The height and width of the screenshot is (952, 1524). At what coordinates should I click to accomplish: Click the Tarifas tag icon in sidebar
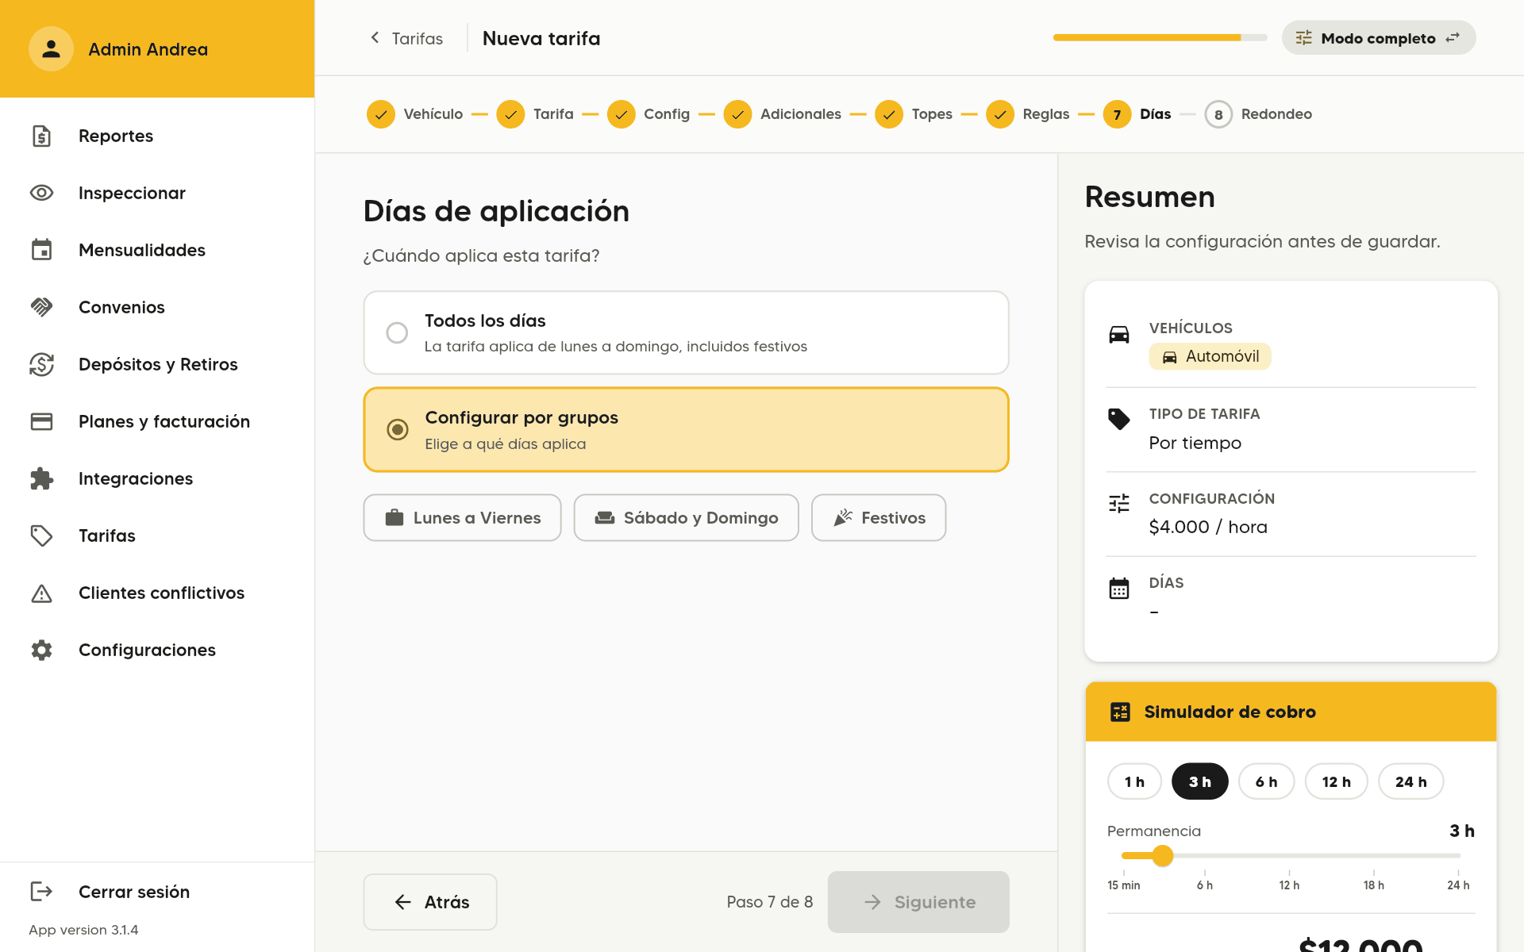41,535
